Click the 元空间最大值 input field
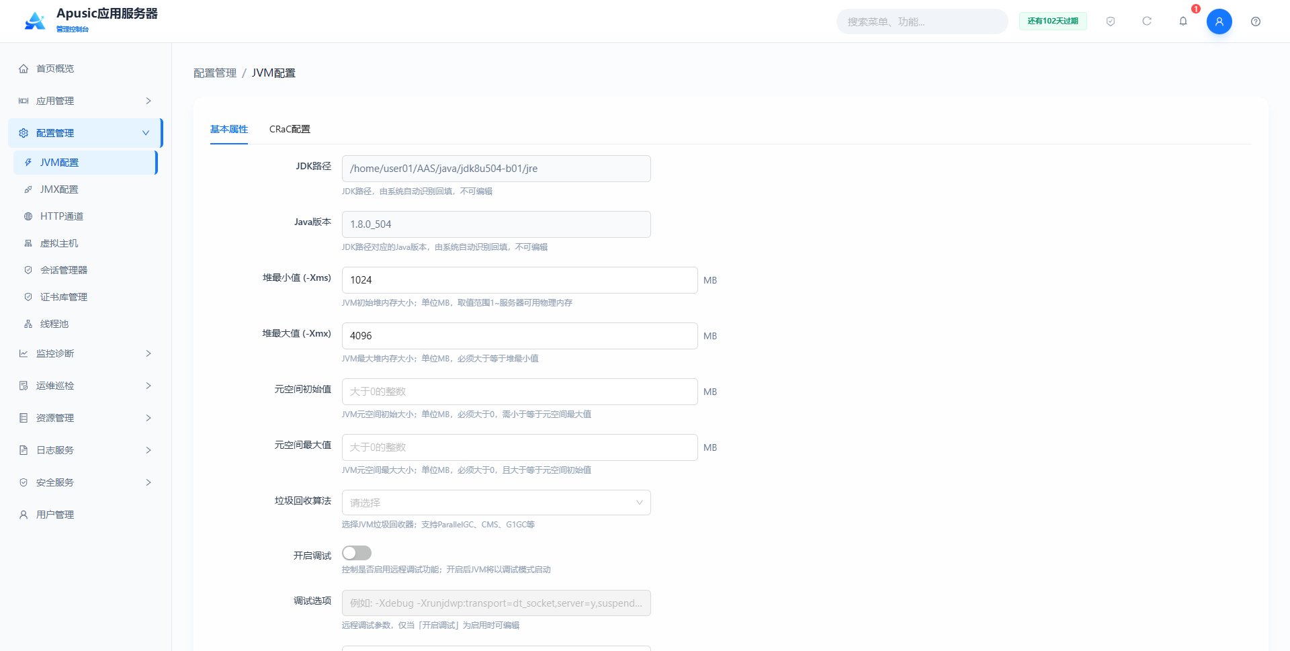Image resolution: width=1290 pixels, height=651 pixels. (x=519, y=447)
